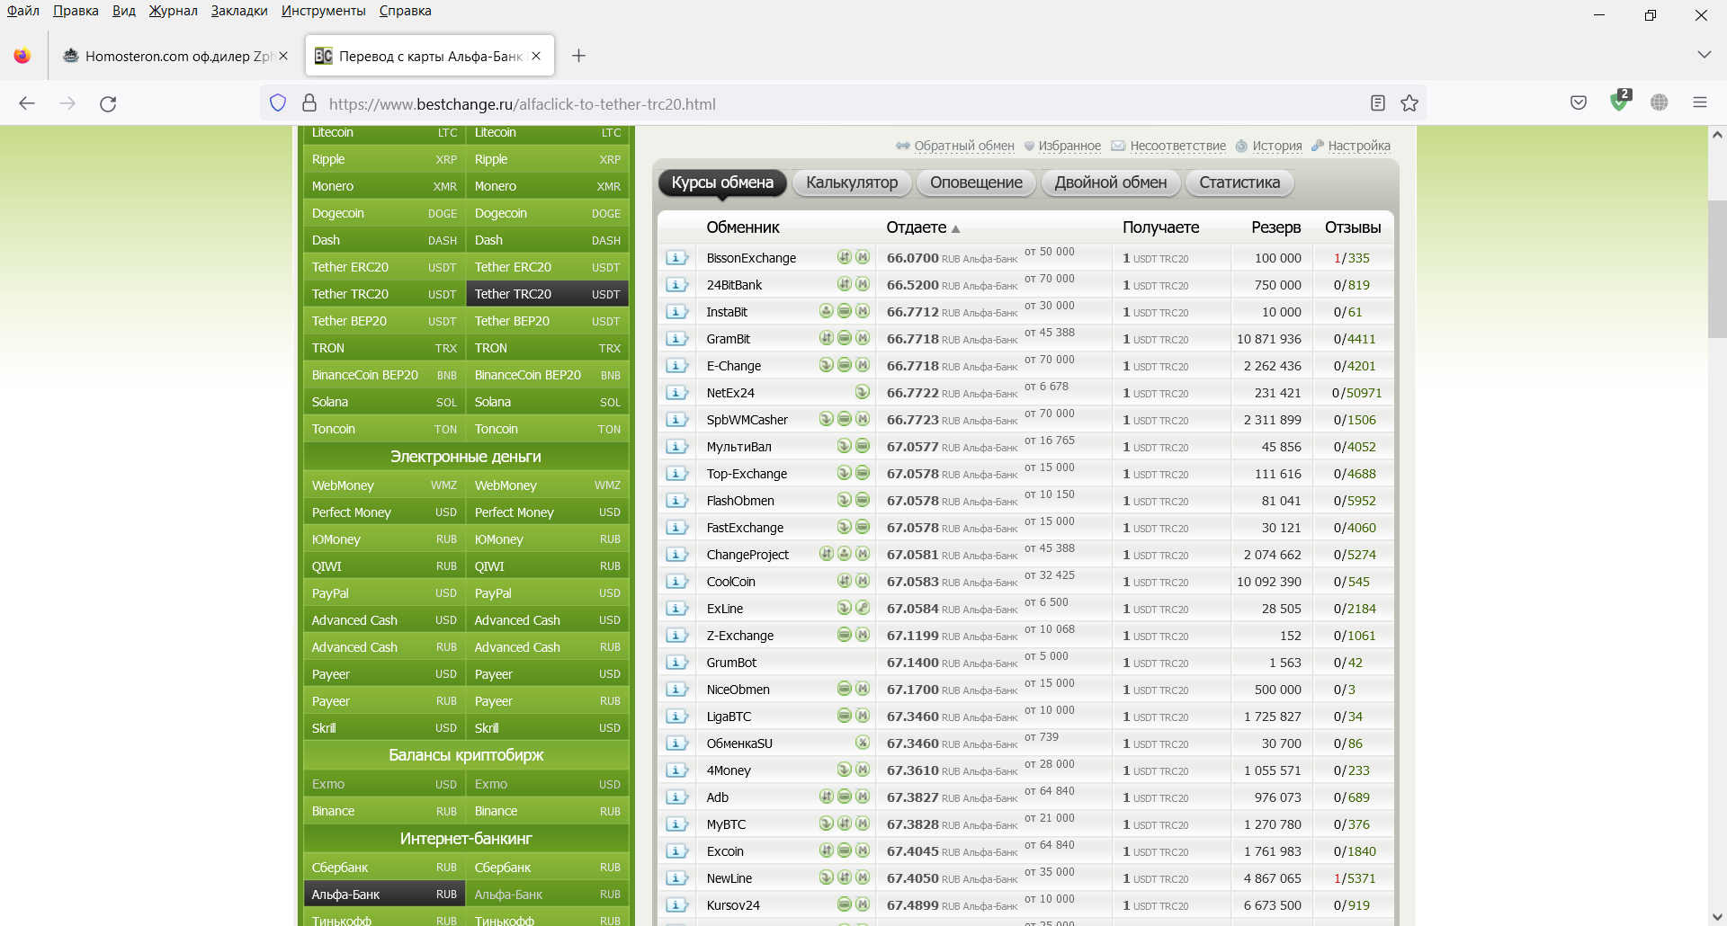Click the page vertical scrollbar thumb

click(x=1717, y=270)
